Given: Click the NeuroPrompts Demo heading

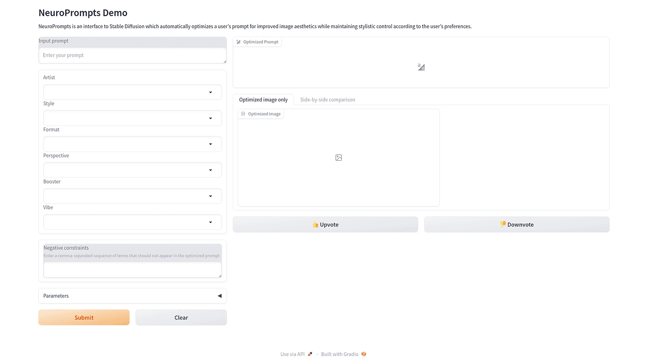Looking at the screenshot, I should pyautogui.click(x=83, y=13).
